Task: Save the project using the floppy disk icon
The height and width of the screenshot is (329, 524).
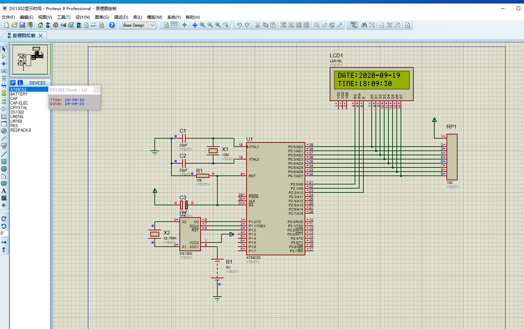Action: pos(22,25)
